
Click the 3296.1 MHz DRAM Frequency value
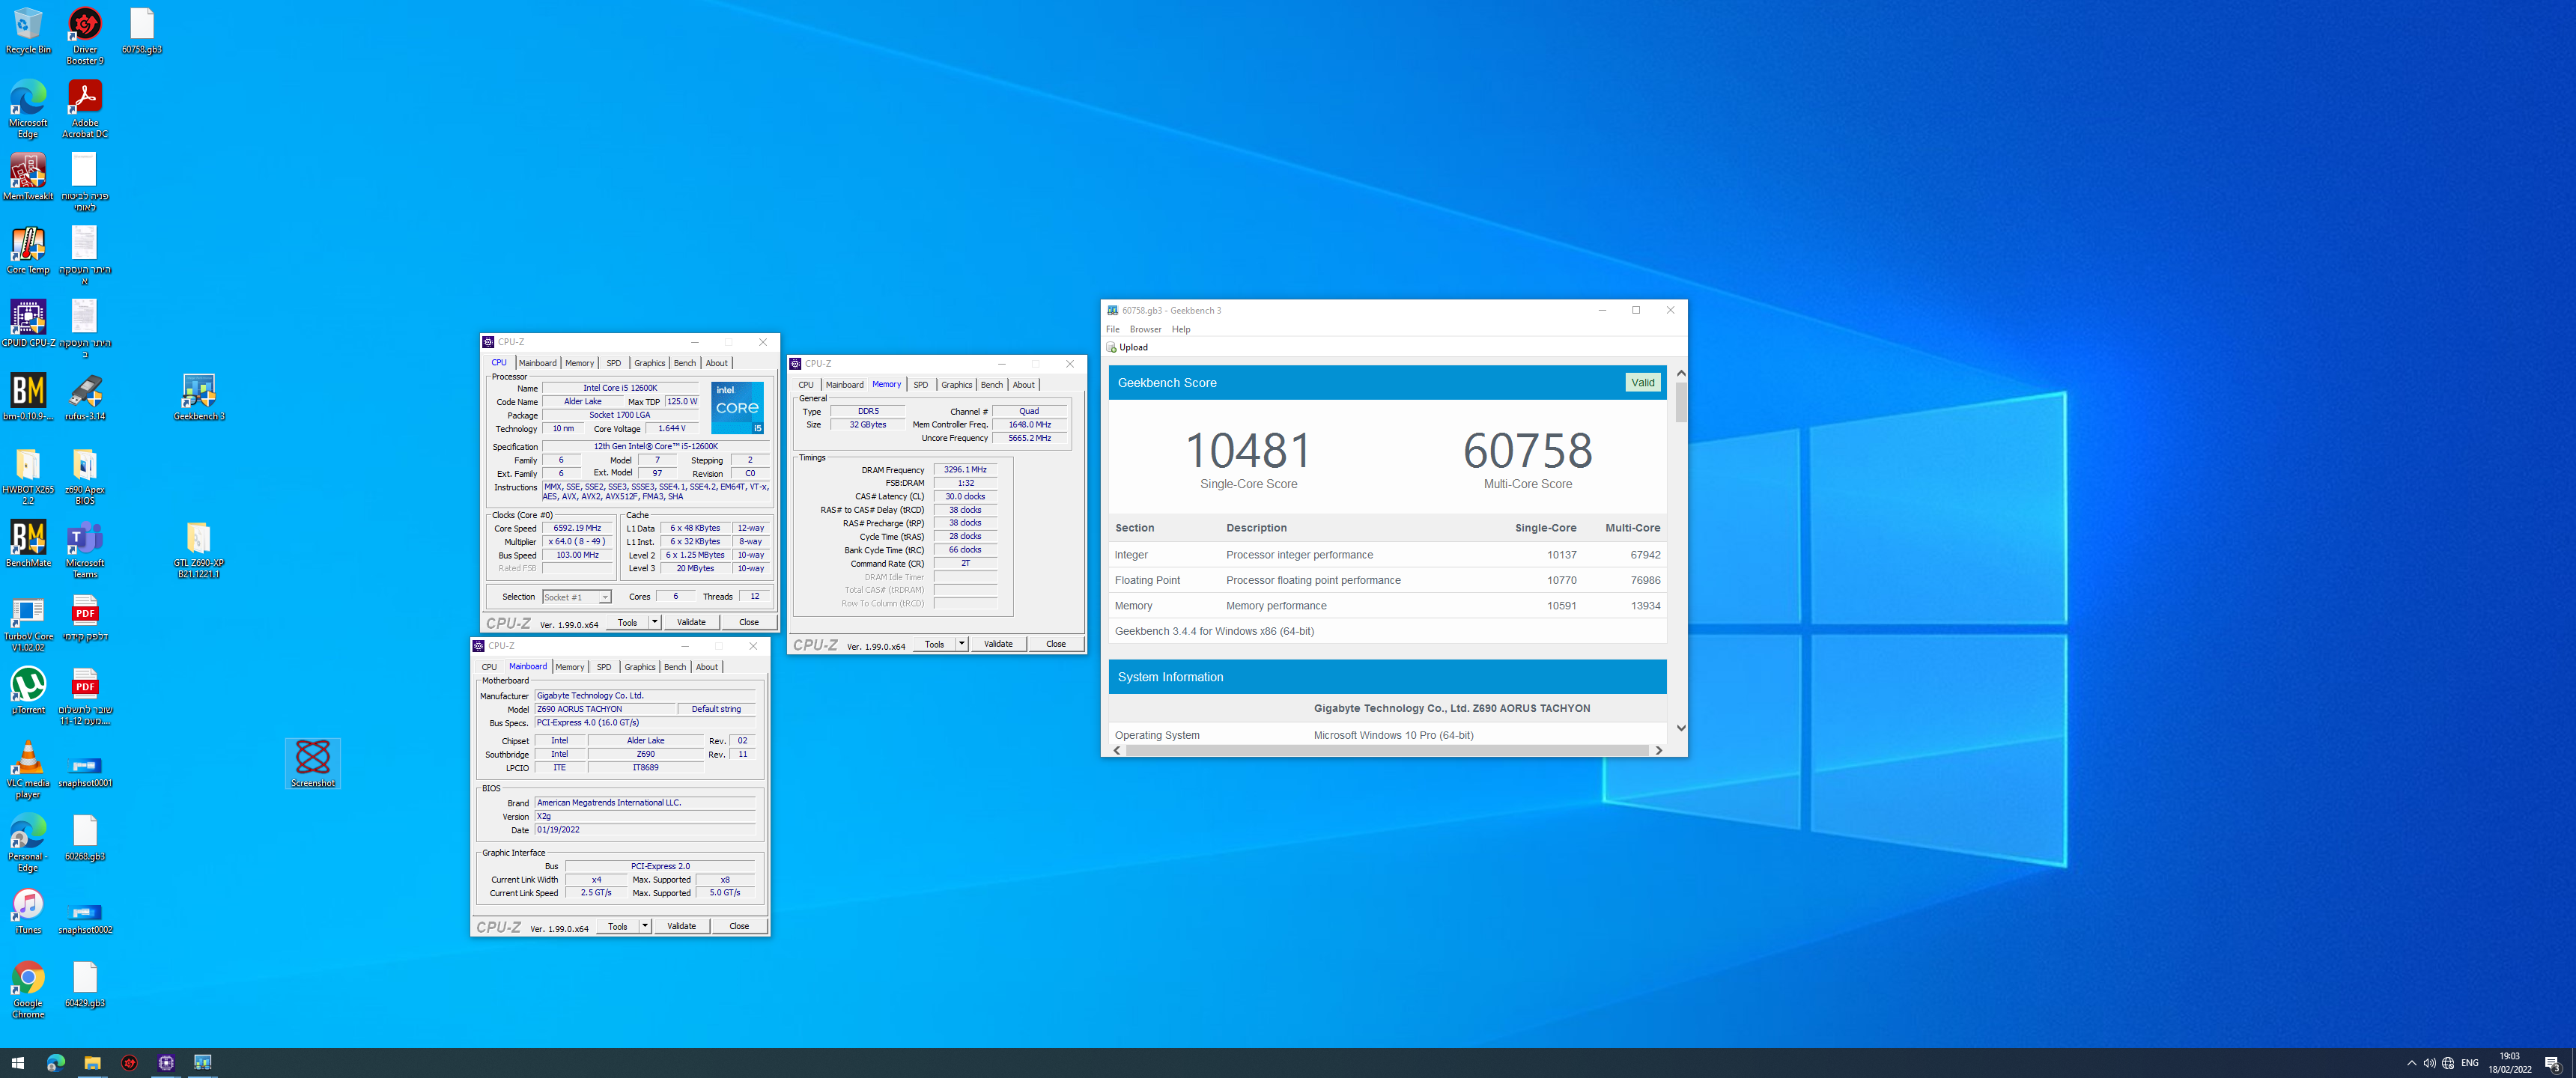click(x=965, y=469)
